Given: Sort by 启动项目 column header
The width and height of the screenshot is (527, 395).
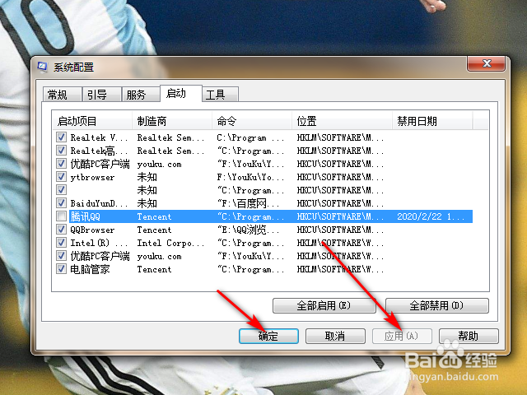Looking at the screenshot, I should pyautogui.click(x=92, y=121).
